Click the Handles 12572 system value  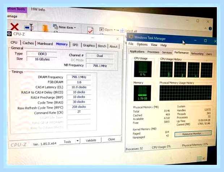207,110
